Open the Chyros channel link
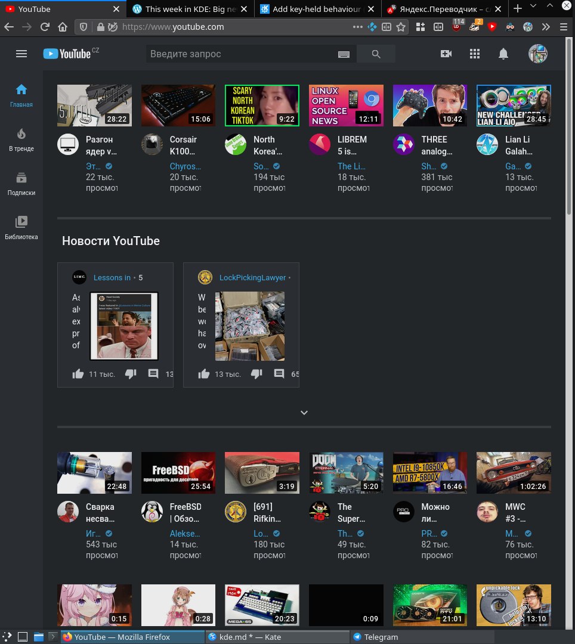 click(x=186, y=166)
